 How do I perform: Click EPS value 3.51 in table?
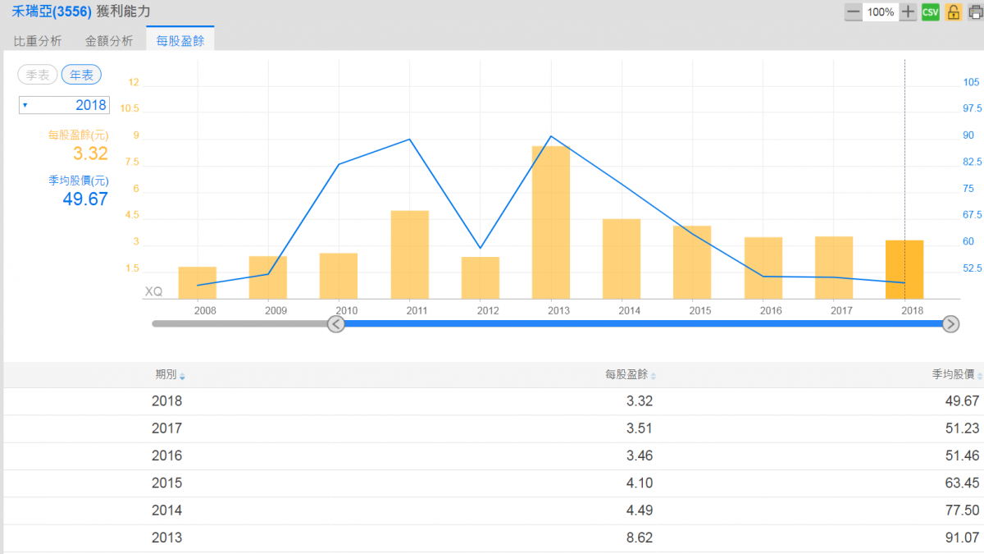coord(640,428)
